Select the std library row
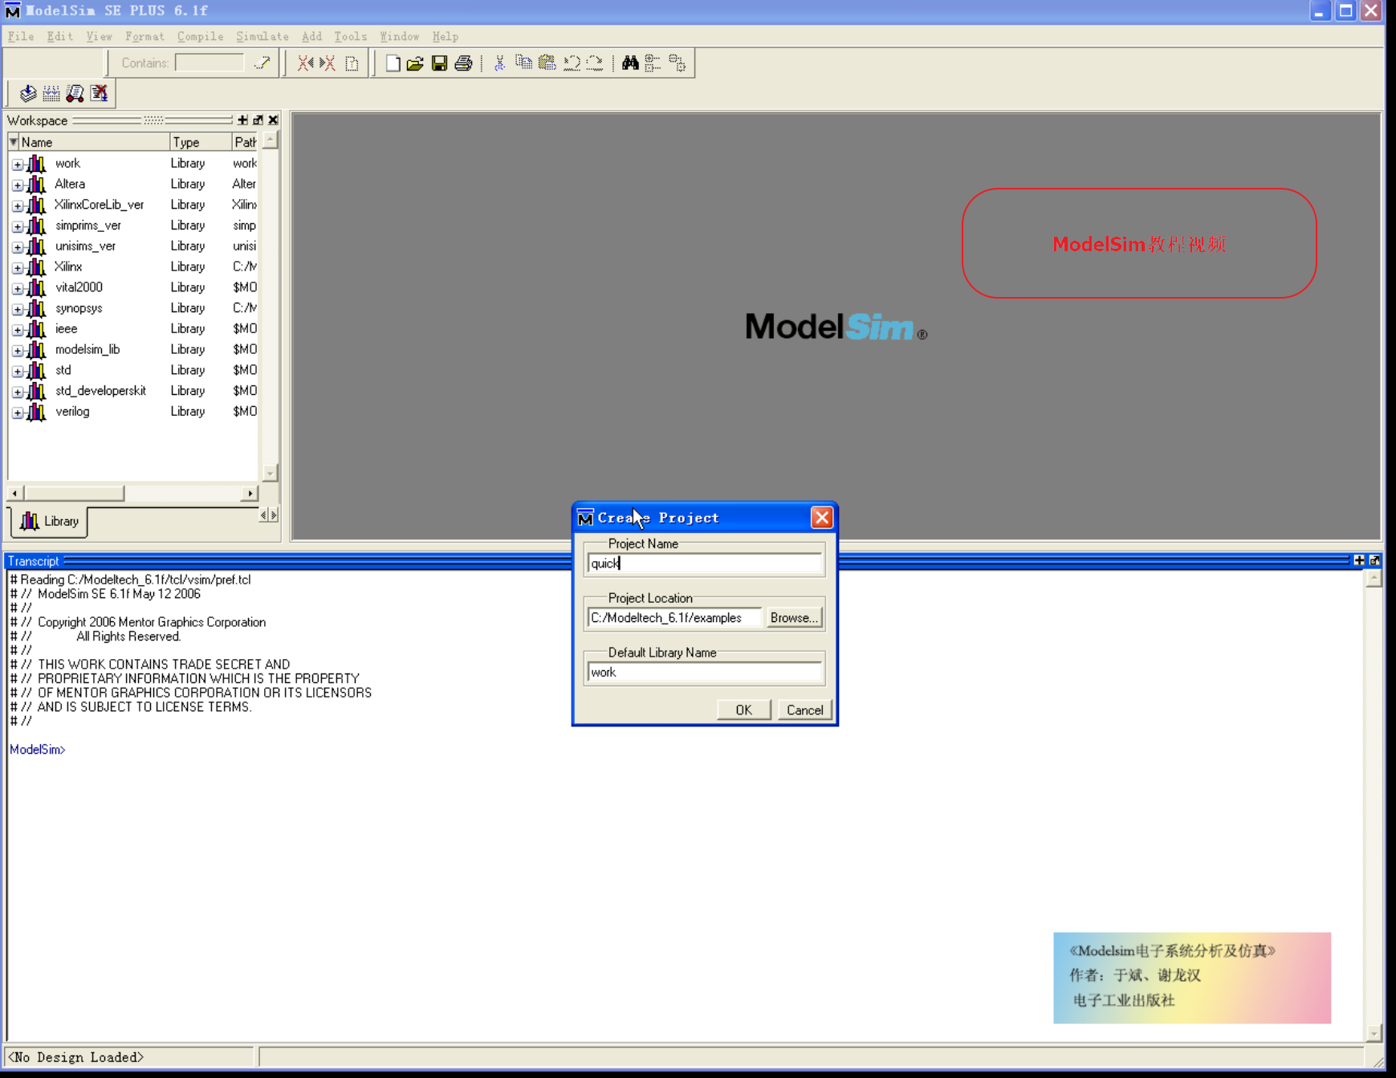Screen dimensions: 1396x1078 133,370
